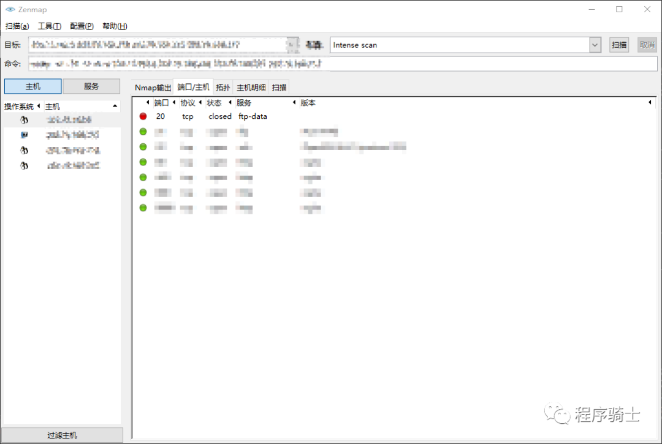Switch to the 主机明细 host details tab
This screenshot has height=444, width=662.
(x=251, y=88)
